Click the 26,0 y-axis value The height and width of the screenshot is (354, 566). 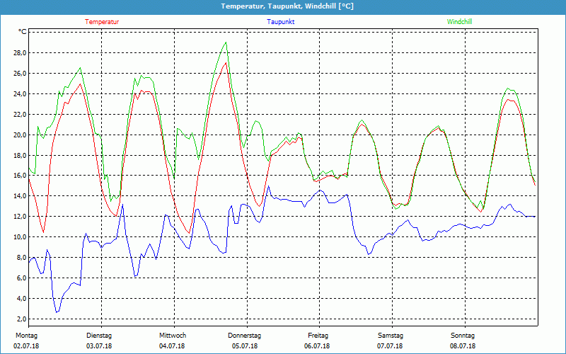[x=21, y=74]
